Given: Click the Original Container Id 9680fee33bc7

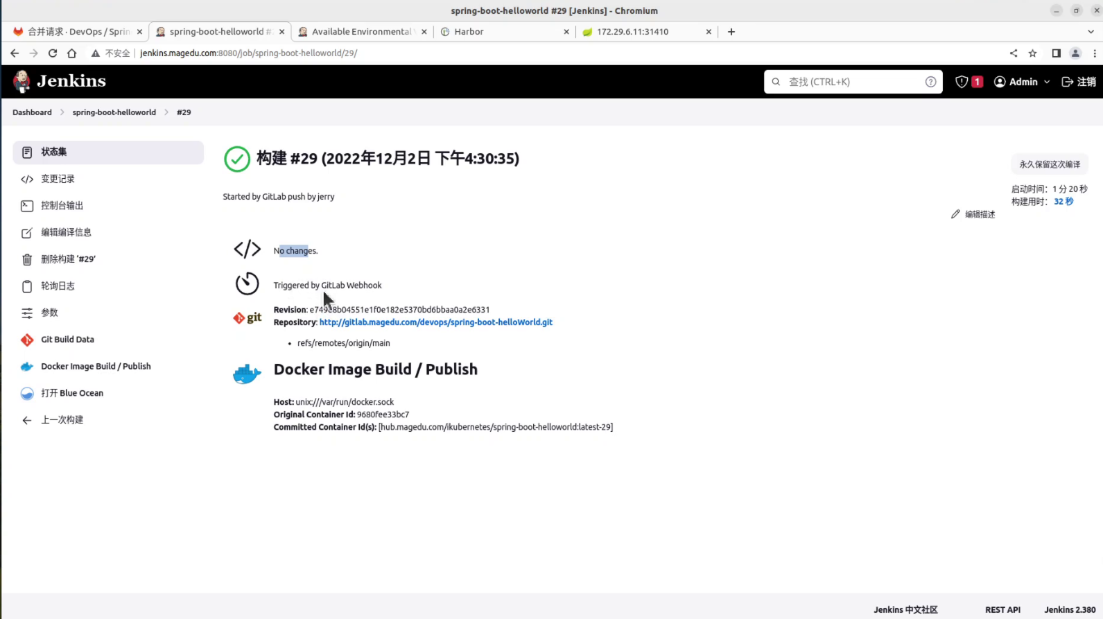Looking at the screenshot, I should [x=383, y=415].
